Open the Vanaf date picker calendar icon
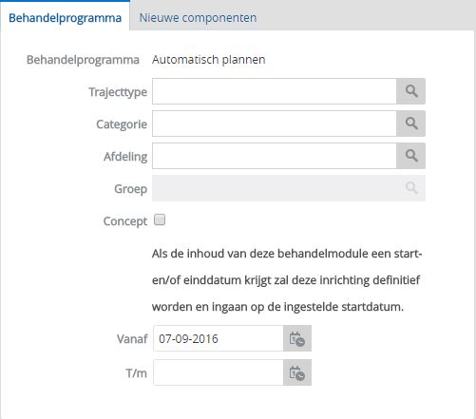The height and width of the screenshot is (419, 476). pos(297,338)
